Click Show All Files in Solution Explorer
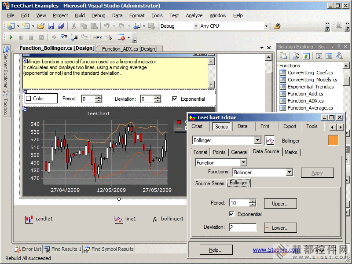This screenshot has width=352, height=264. click(296, 56)
